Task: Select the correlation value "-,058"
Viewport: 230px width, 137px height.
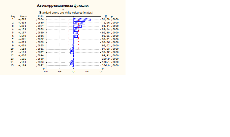Action: point(22,46)
